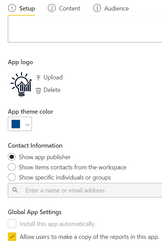162x245 pixels.
Task: Click the blue theme color swatch
Action: [16, 124]
